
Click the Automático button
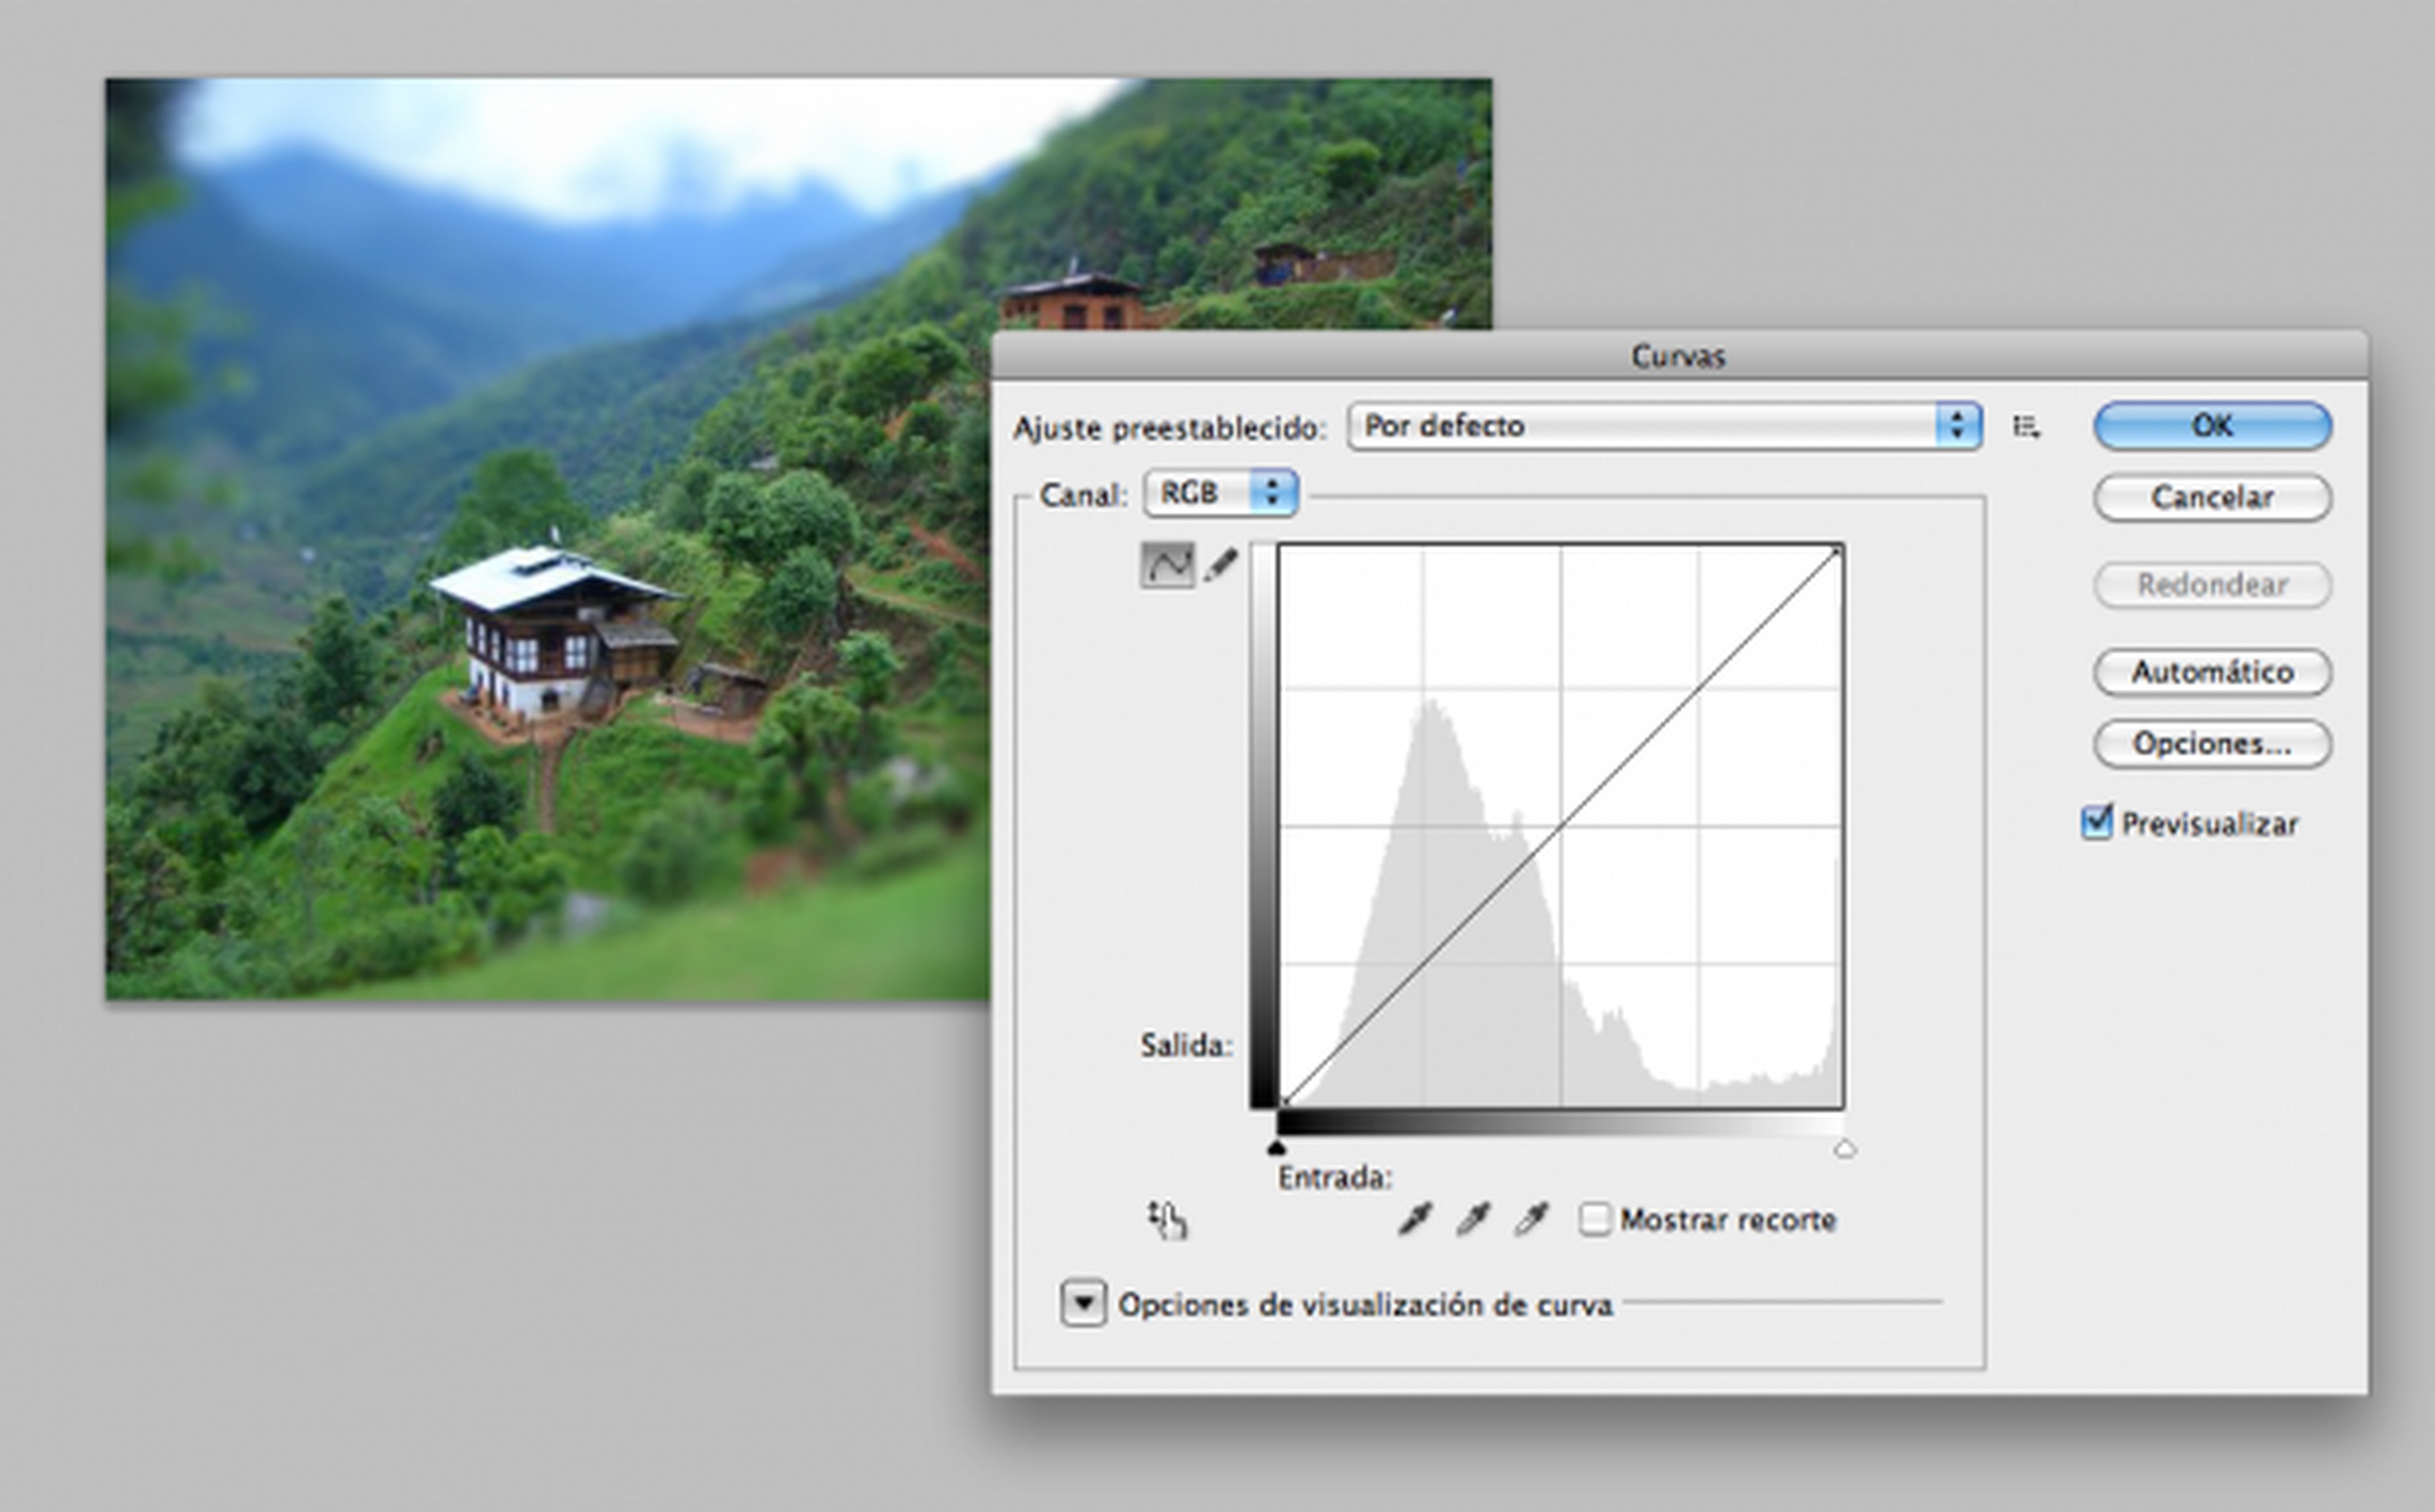2212,672
